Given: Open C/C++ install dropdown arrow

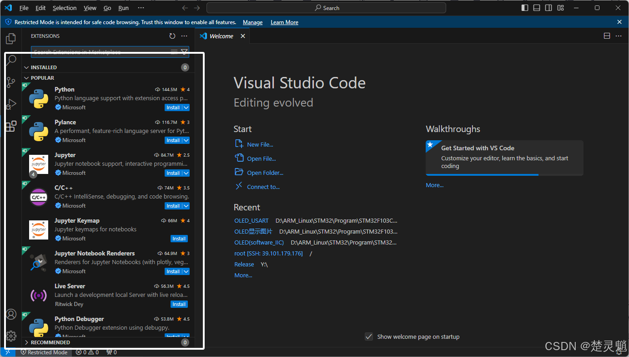Looking at the screenshot, I should [x=186, y=206].
